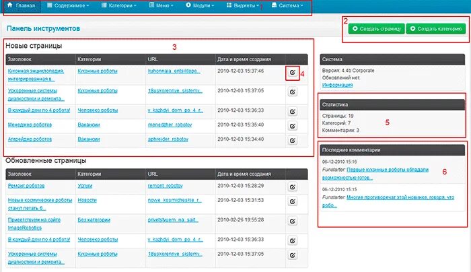Open the 'Услуги' category link

point(85,186)
